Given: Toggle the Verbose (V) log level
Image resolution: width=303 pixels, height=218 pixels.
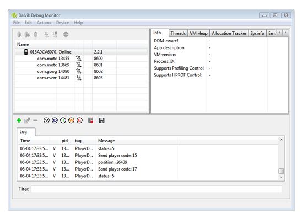Looking at the screenshot, I should 46,120.
